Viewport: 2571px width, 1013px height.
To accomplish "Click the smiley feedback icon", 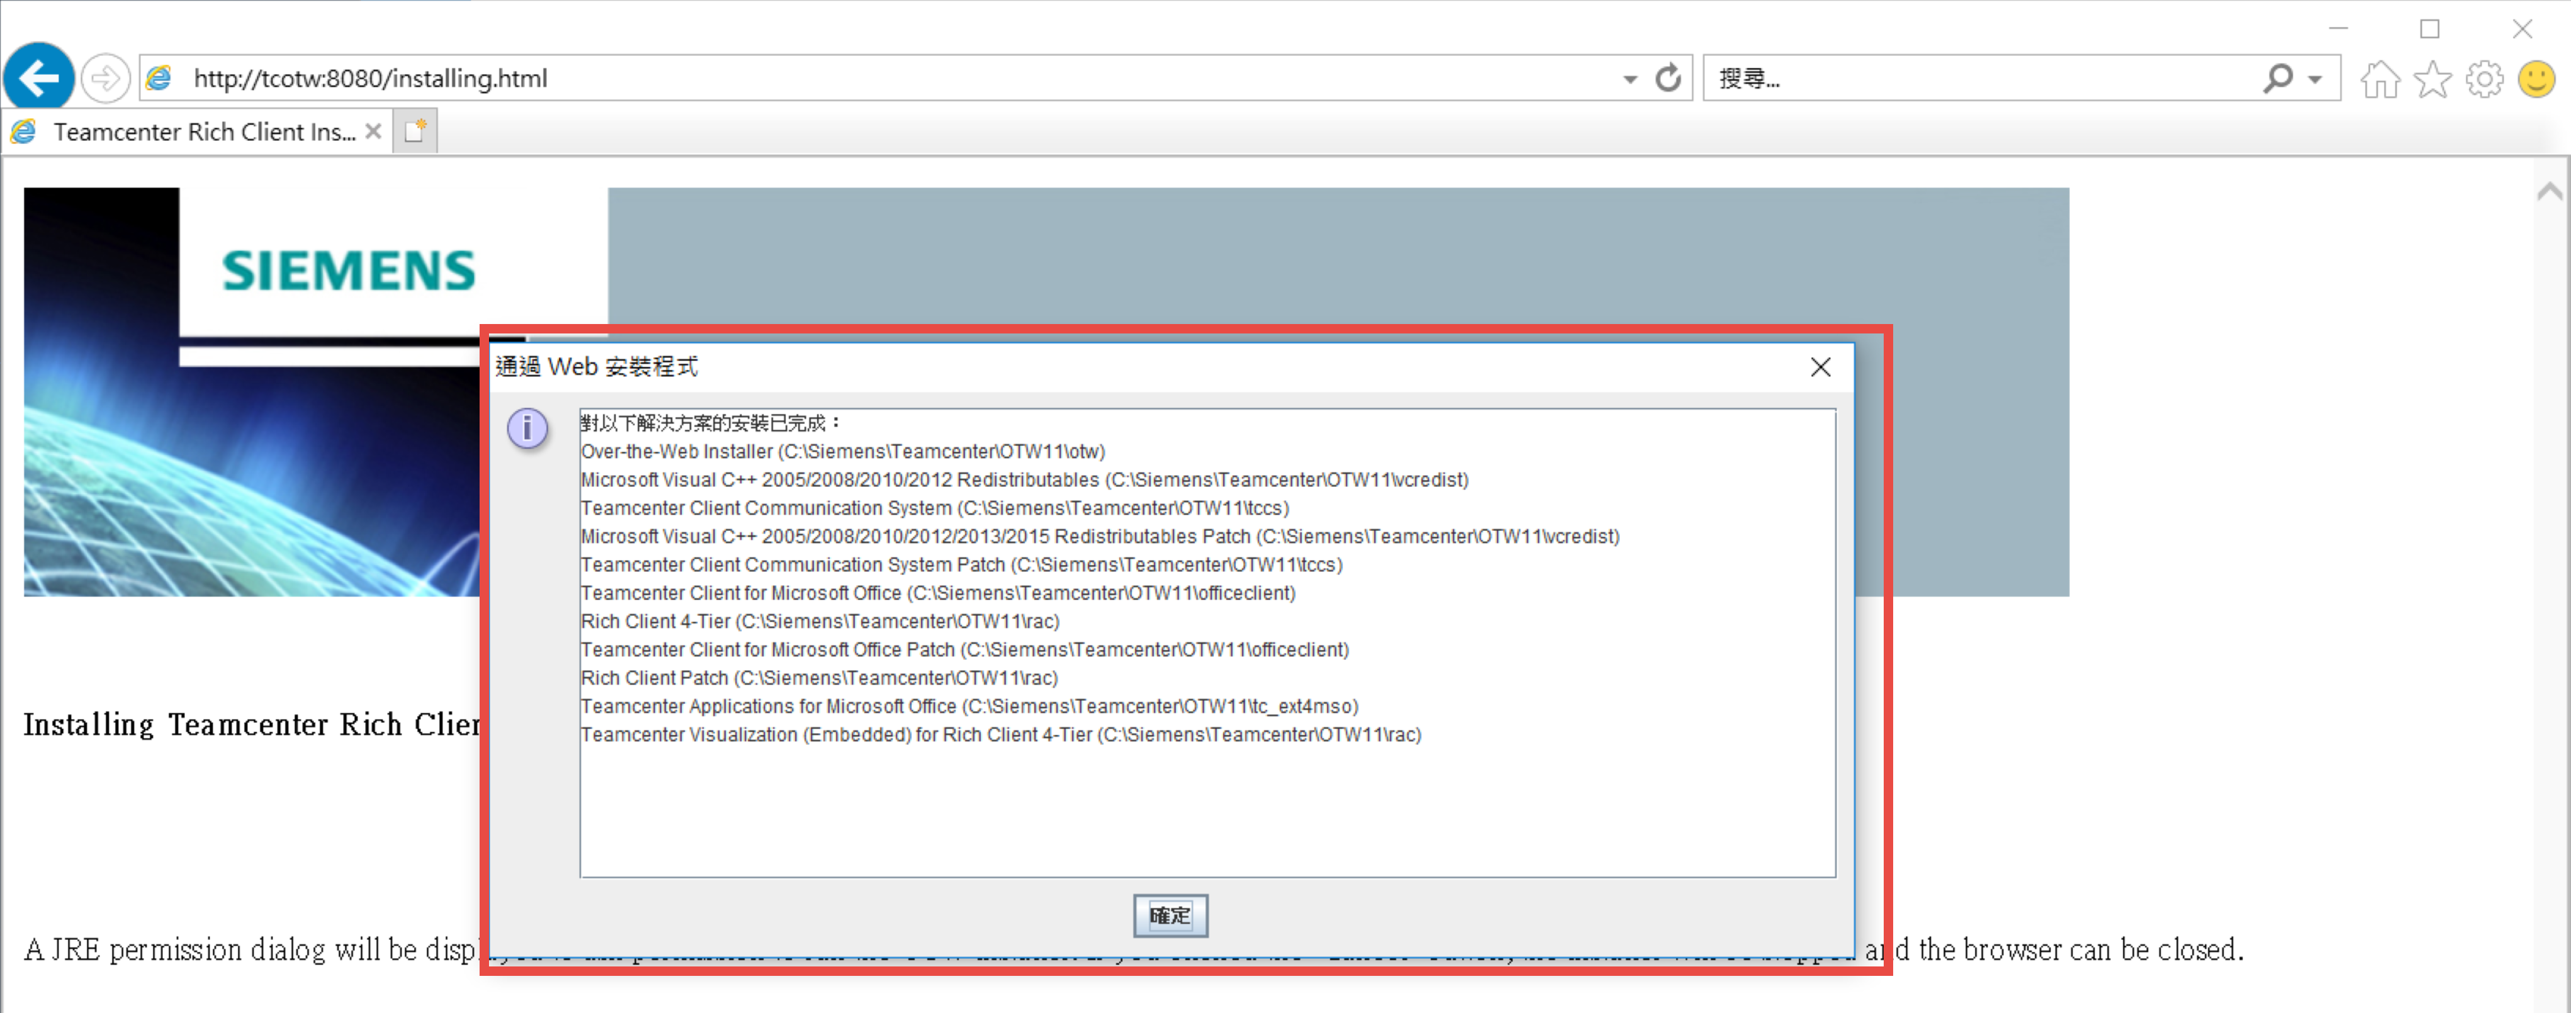I will [x=2536, y=79].
